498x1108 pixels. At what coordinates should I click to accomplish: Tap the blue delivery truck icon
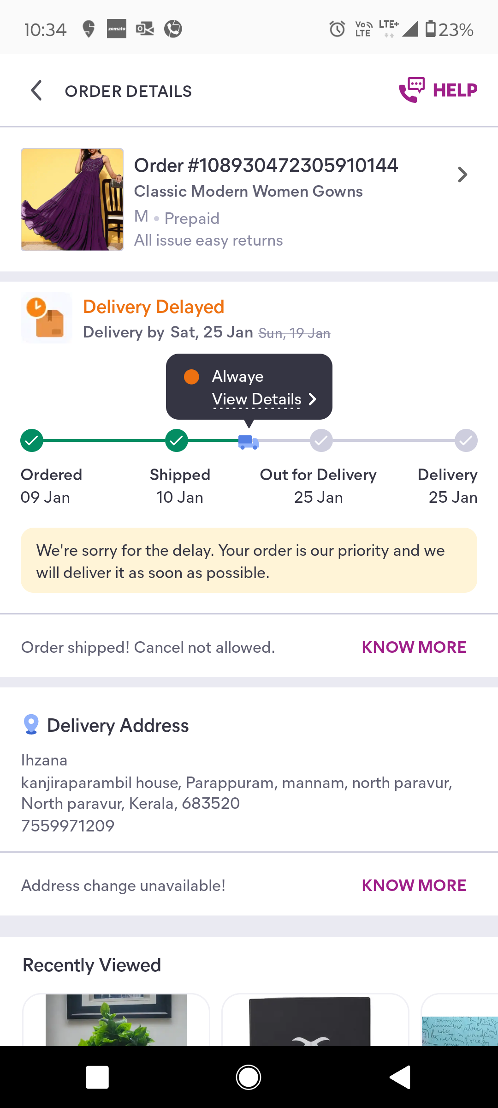click(249, 442)
